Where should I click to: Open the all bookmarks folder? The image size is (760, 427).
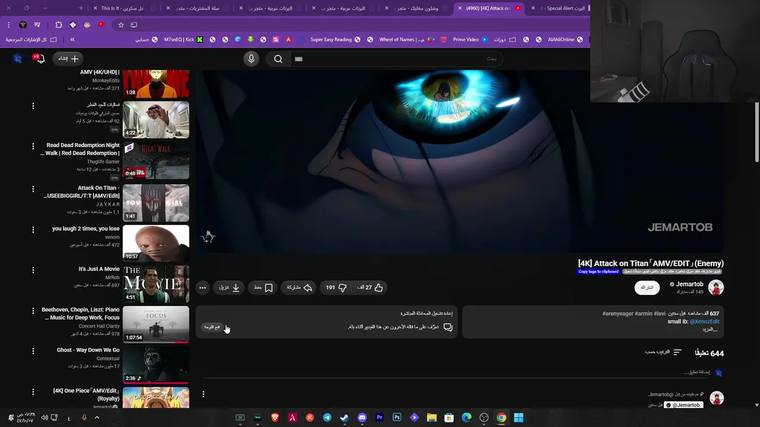(31, 40)
